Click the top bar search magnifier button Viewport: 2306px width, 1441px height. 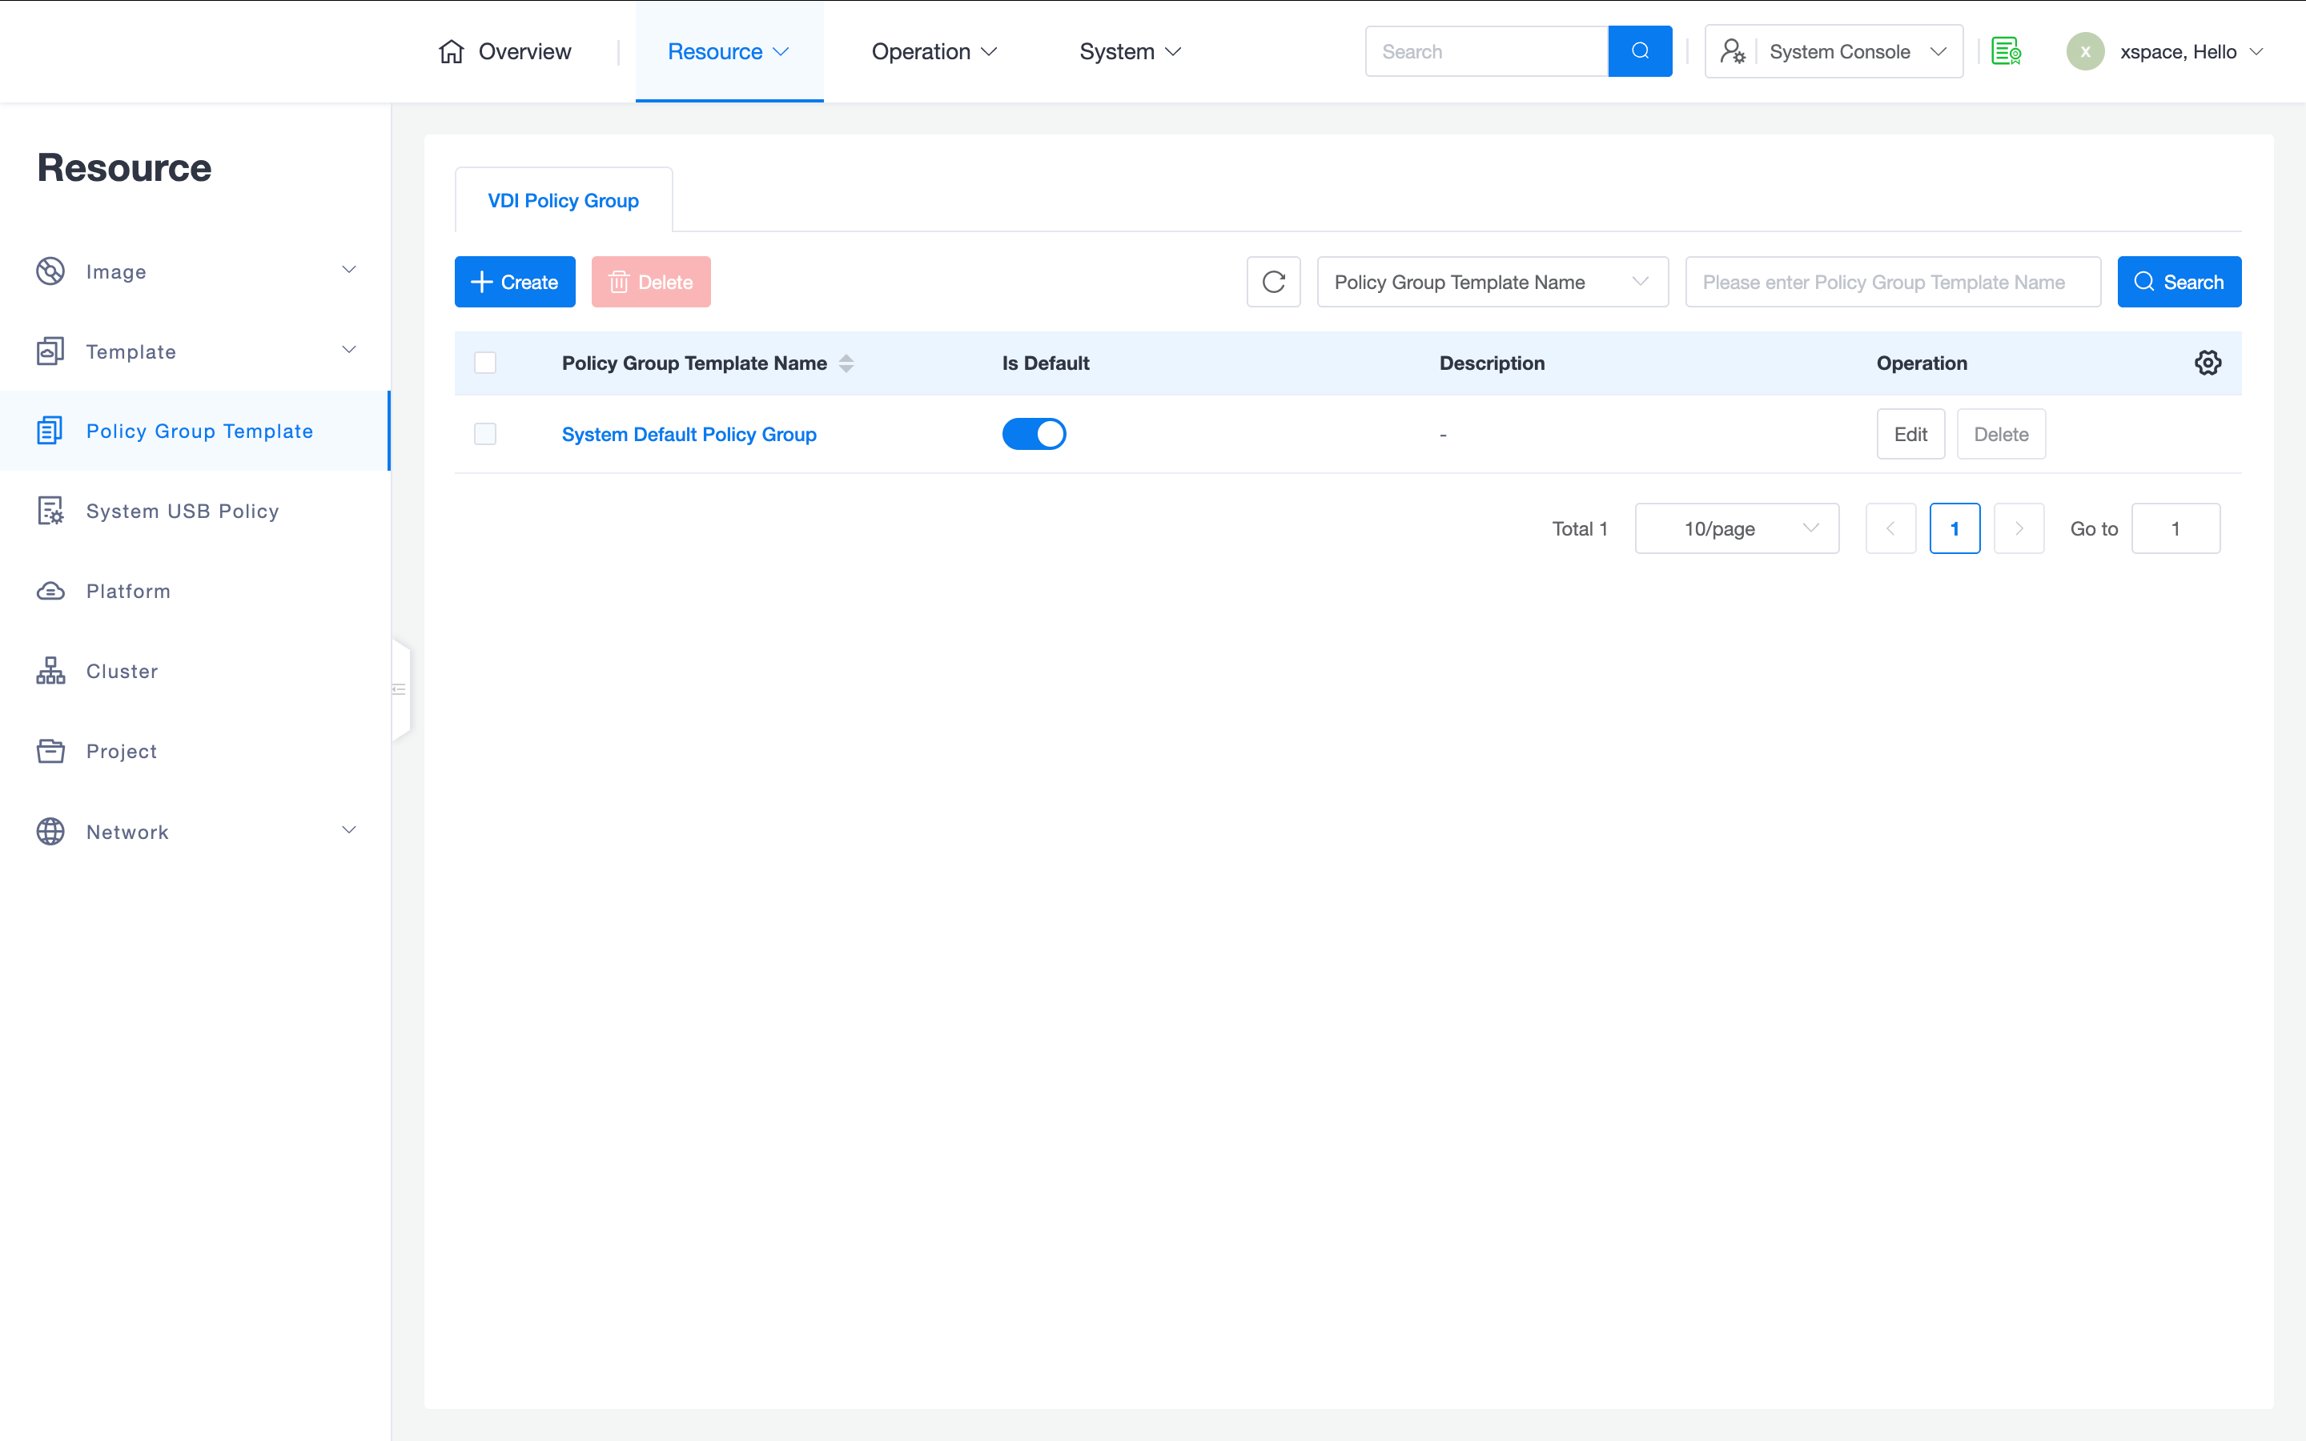(x=1639, y=51)
